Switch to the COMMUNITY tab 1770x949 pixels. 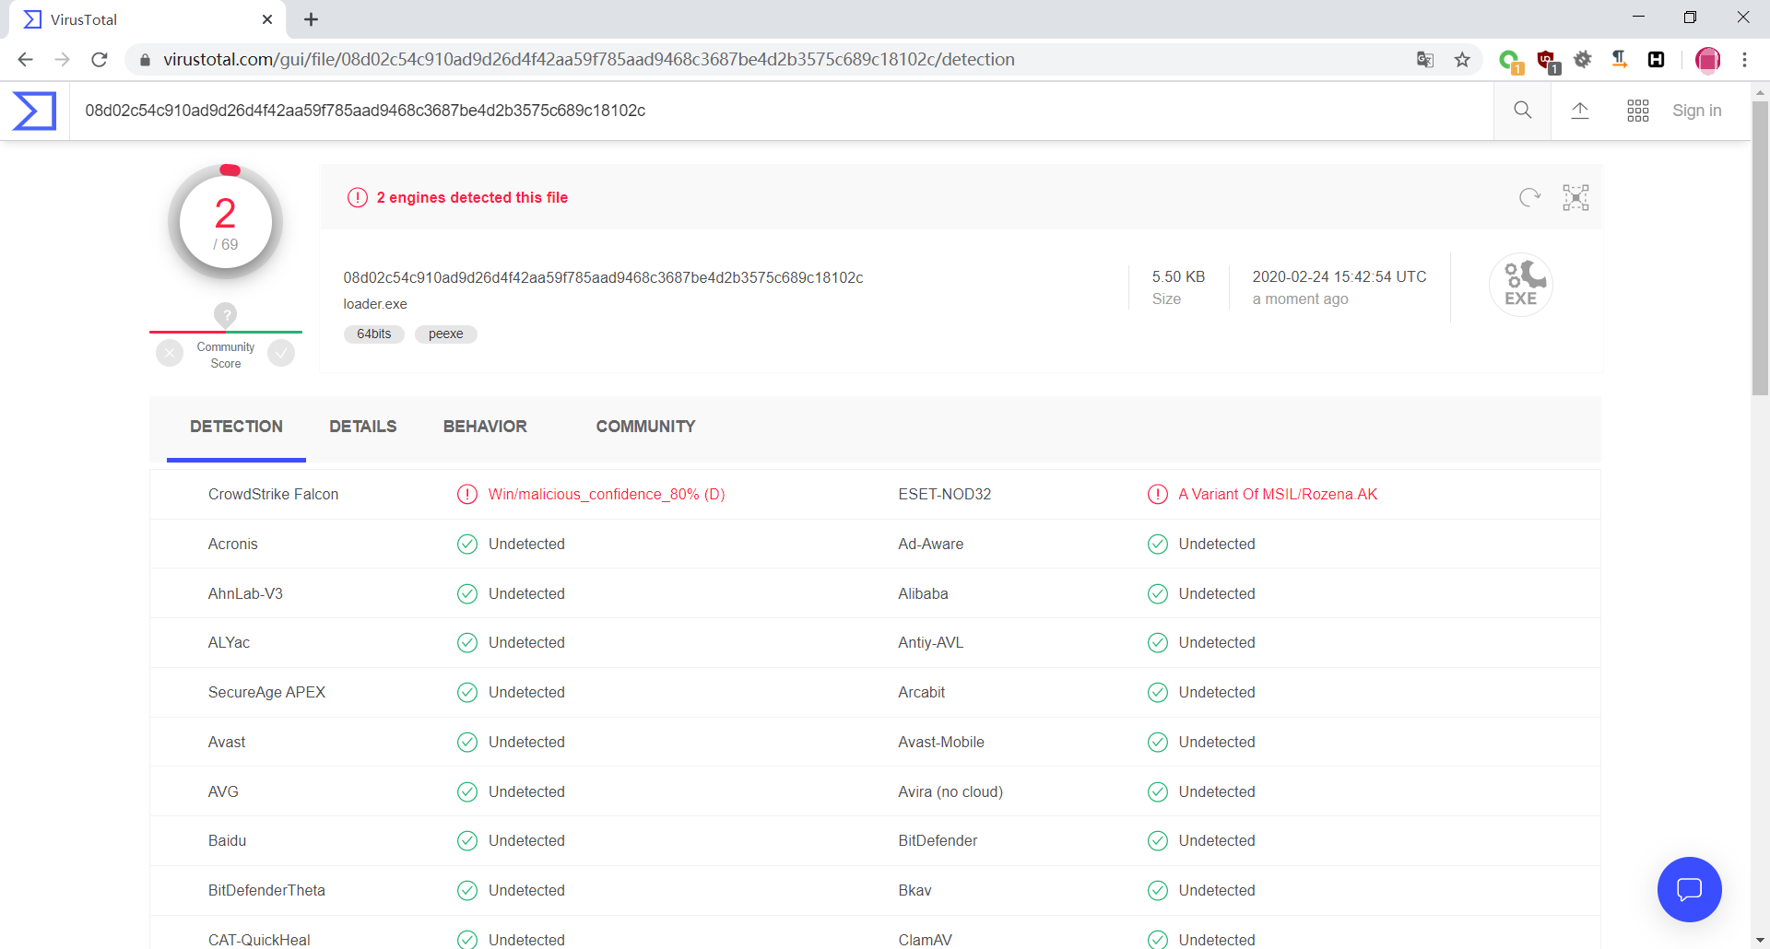coord(645,427)
